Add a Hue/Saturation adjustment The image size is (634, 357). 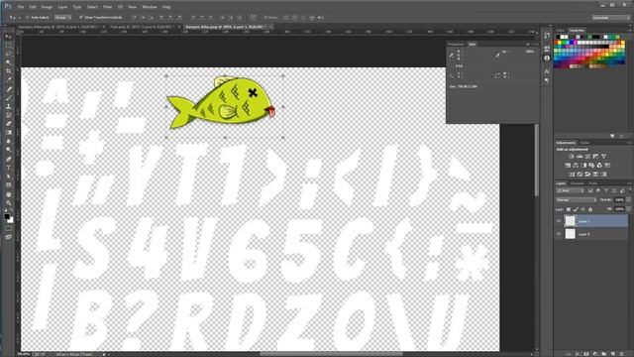568,166
